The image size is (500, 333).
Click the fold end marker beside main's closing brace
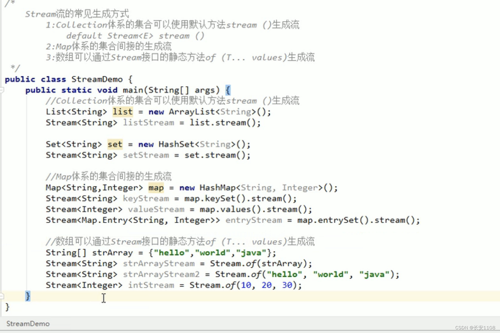(x=2, y=296)
